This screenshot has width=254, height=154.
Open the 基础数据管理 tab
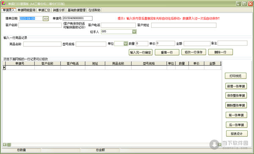(77, 10)
